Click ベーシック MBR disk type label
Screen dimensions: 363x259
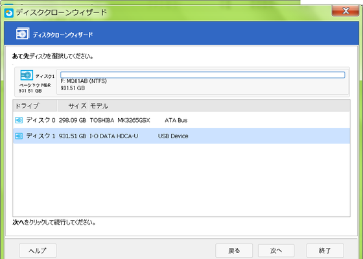point(35,85)
